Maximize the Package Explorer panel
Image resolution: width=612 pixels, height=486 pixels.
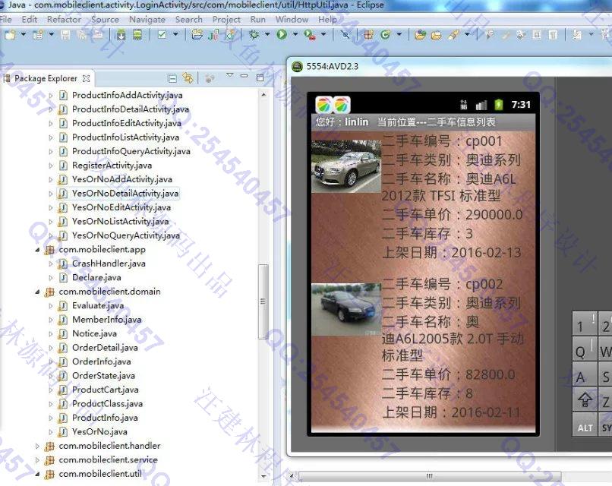point(260,77)
